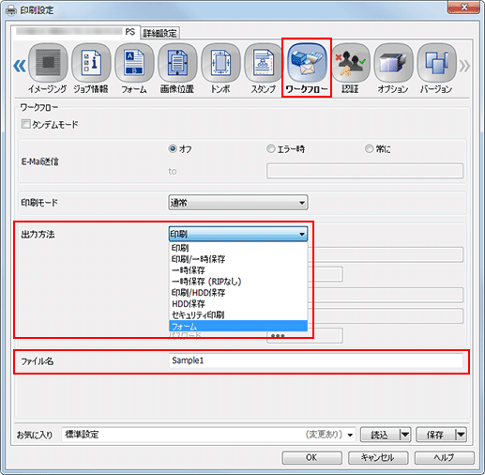Switch to the PS printer tab

pos(75,32)
